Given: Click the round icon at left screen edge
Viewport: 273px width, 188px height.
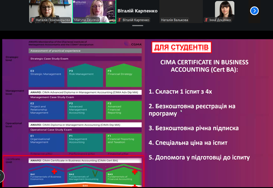Looking at the screenshot, I should coord(1,175).
